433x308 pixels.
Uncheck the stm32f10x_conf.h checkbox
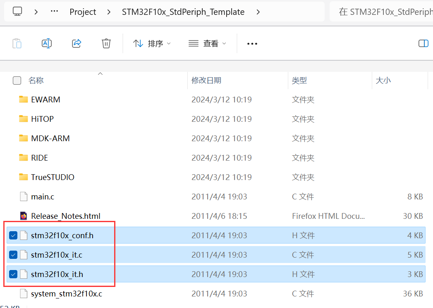point(13,235)
